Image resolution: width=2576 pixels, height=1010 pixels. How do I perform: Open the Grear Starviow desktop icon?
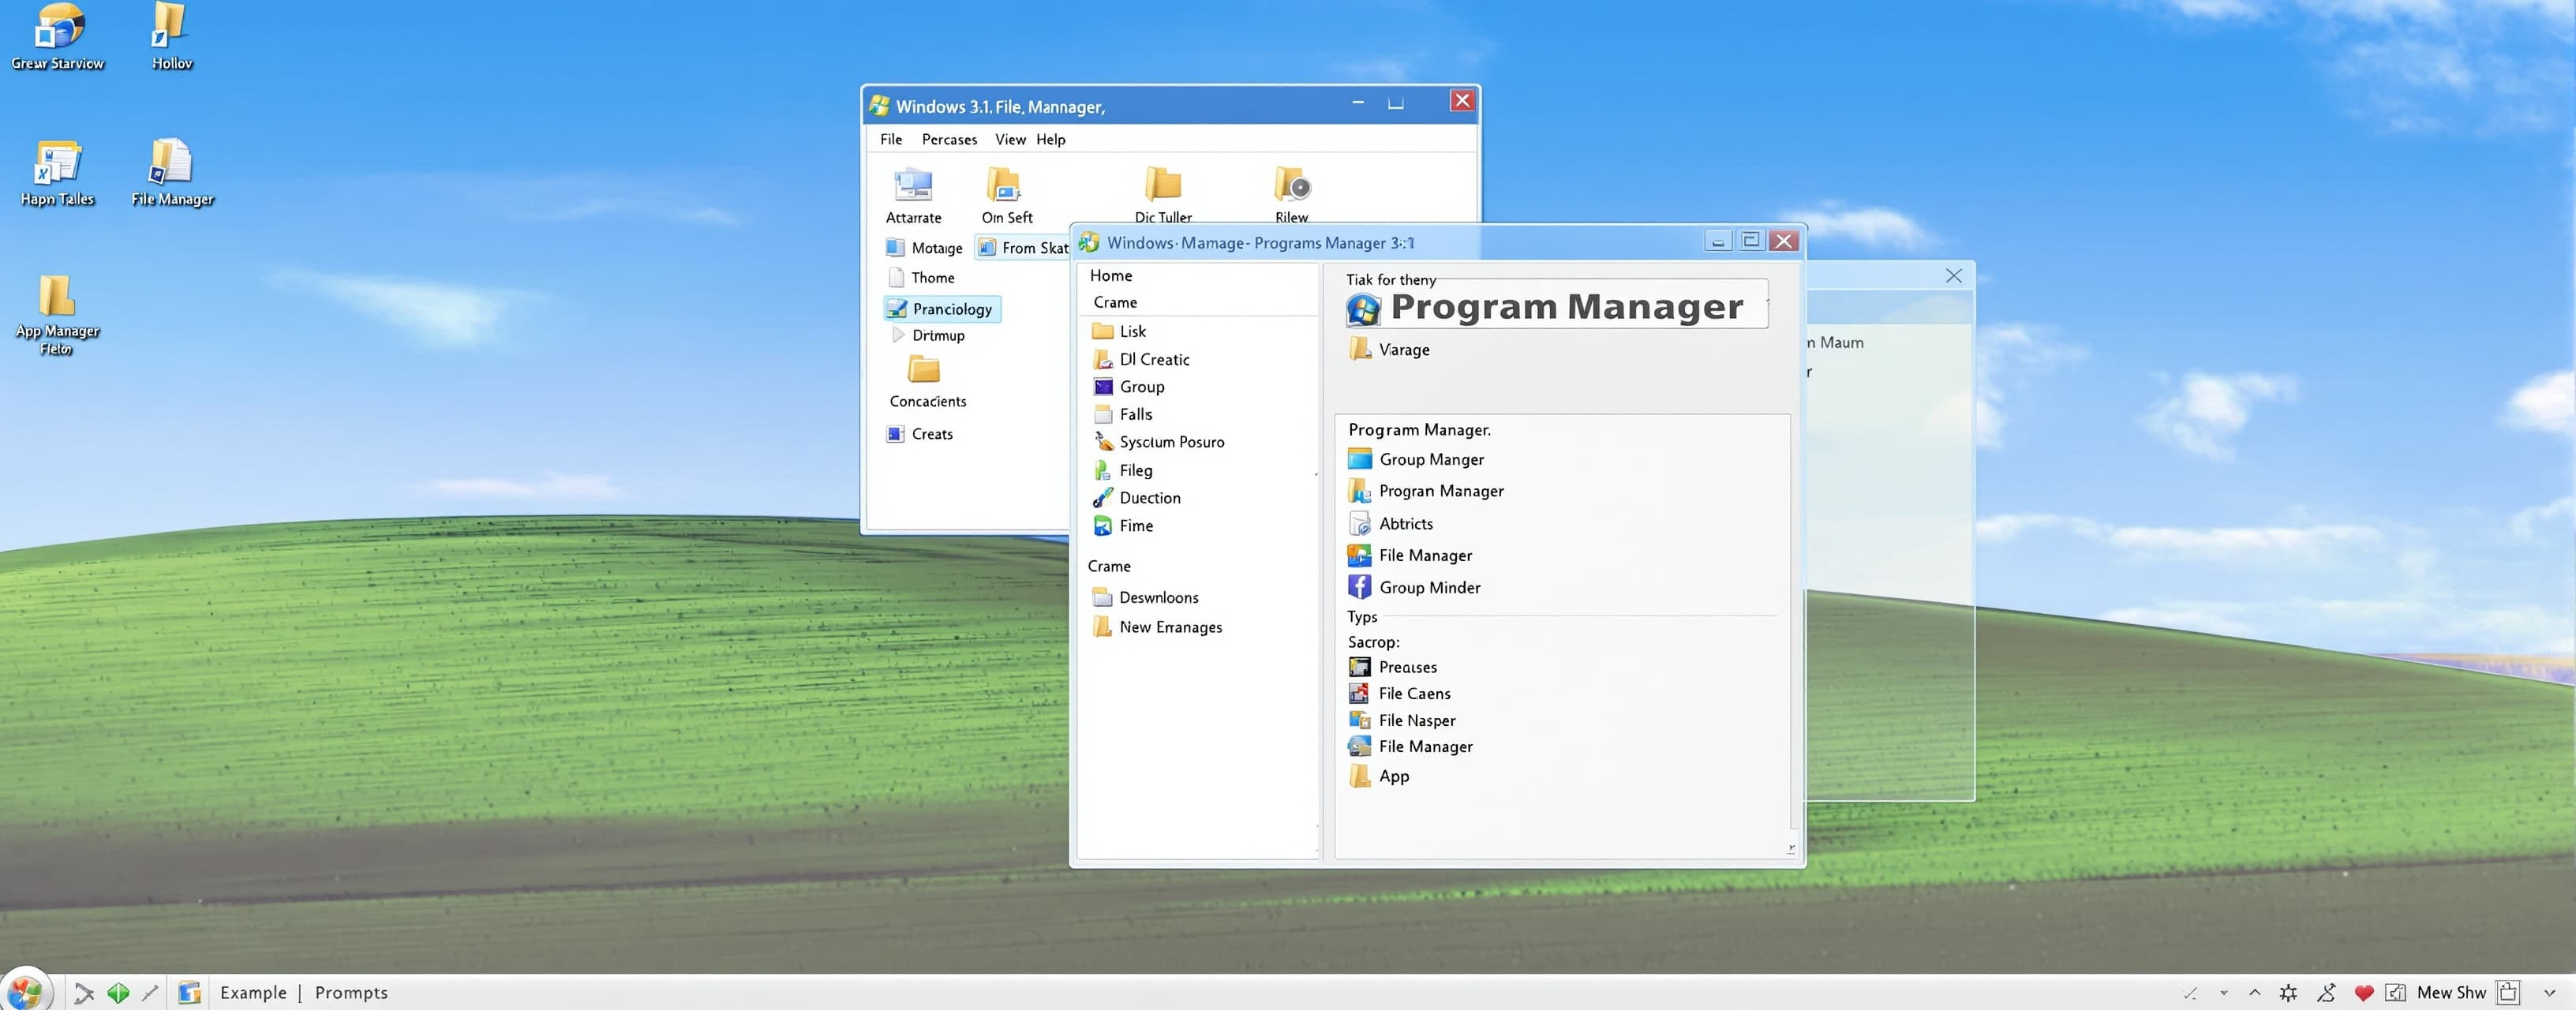click(57, 36)
